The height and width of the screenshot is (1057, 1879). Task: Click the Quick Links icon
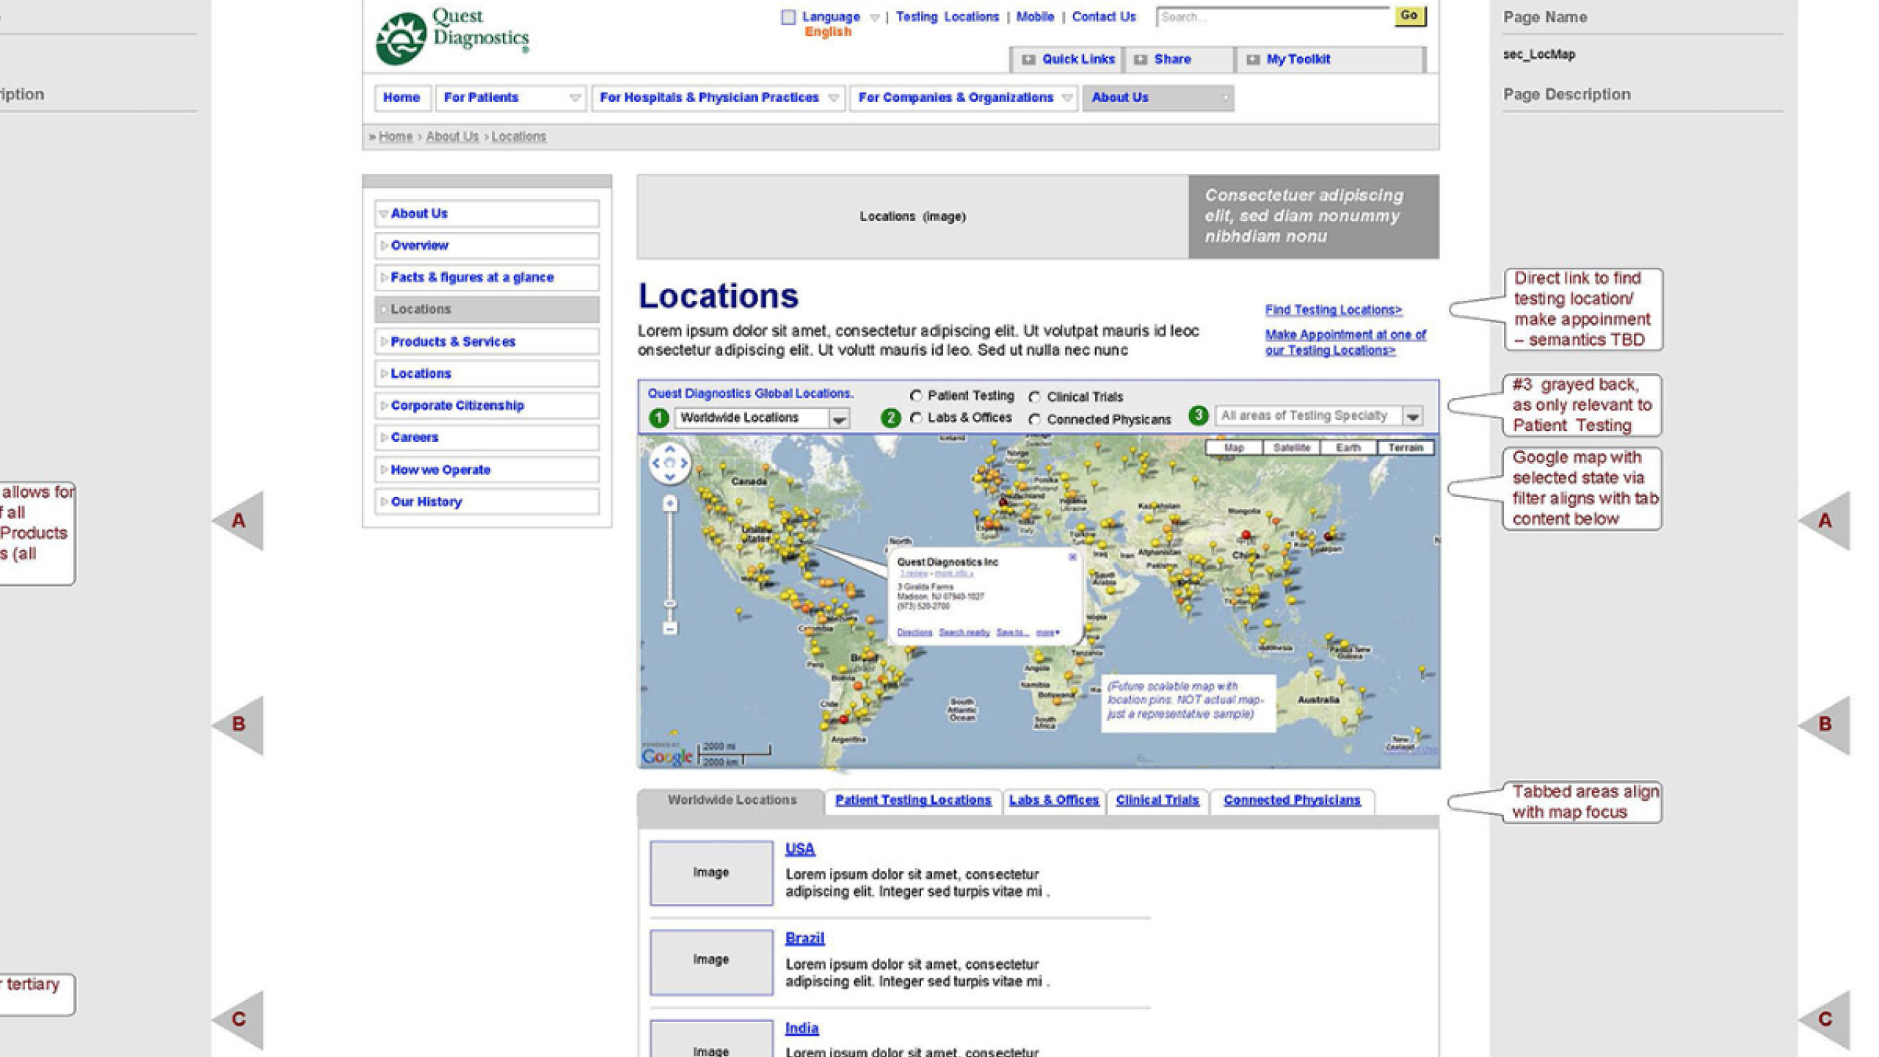[x=1028, y=59]
